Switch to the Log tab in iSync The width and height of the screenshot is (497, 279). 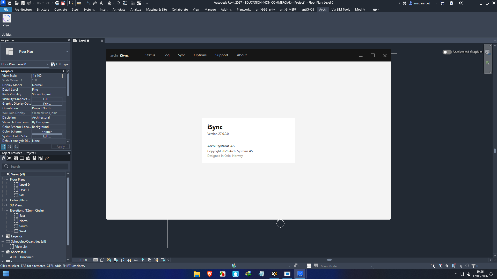click(x=166, y=55)
